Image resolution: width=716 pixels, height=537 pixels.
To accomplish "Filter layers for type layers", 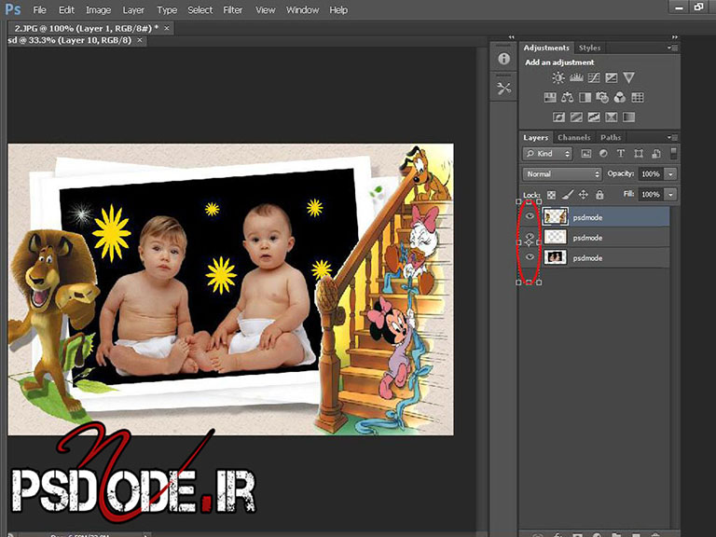I will click(621, 154).
